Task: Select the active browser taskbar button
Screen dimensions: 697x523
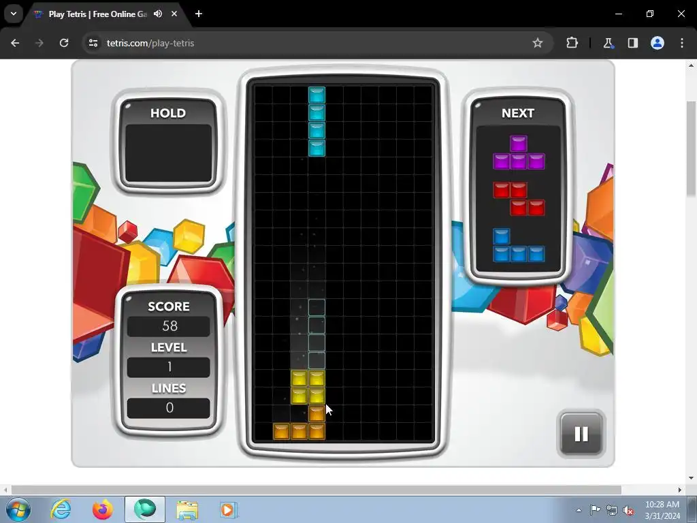Action: 145,509
